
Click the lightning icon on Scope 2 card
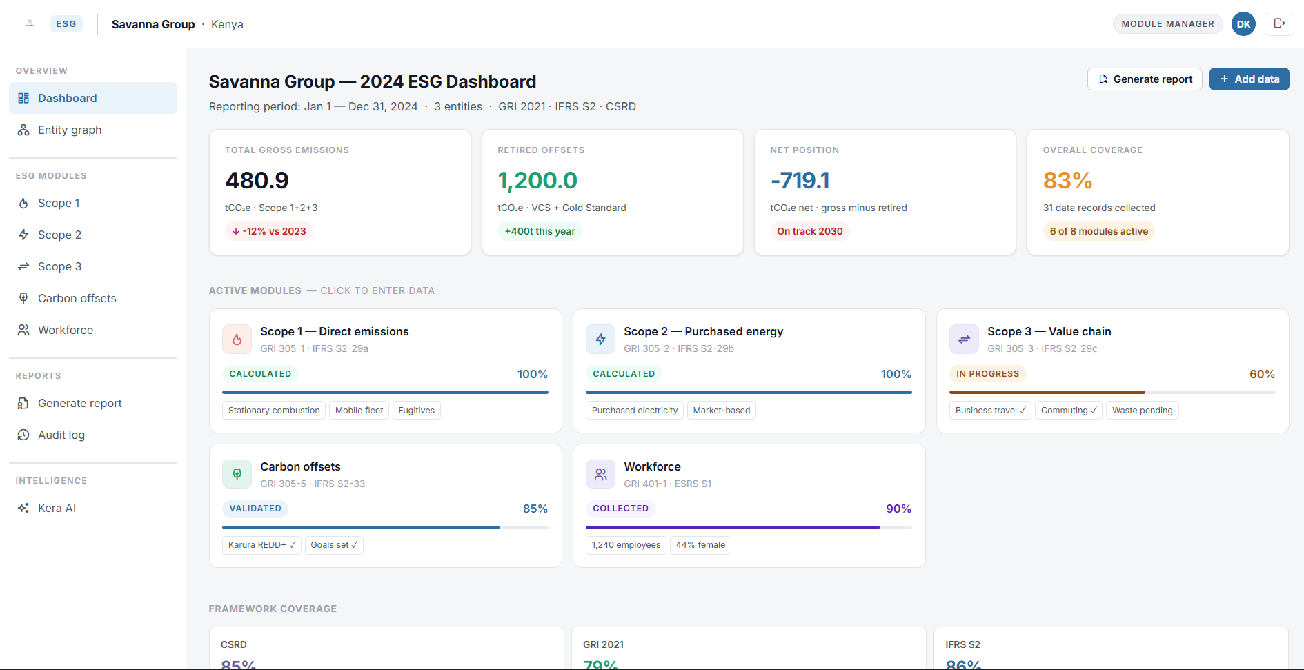coord(600,339)
